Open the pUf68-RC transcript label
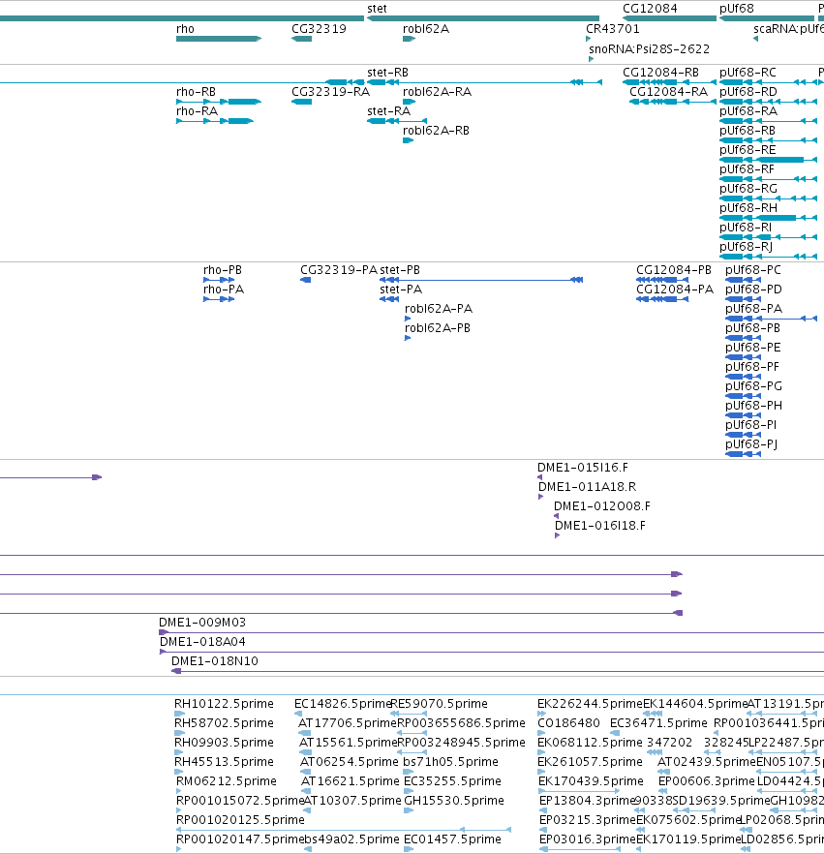This screenshot has height=854, width=824. (x=748, y=73)
